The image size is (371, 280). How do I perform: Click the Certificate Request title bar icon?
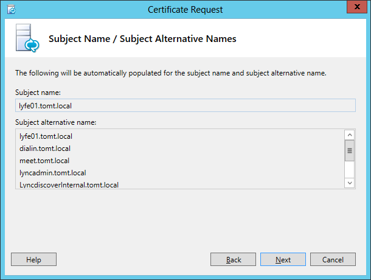tap(11, 10)
